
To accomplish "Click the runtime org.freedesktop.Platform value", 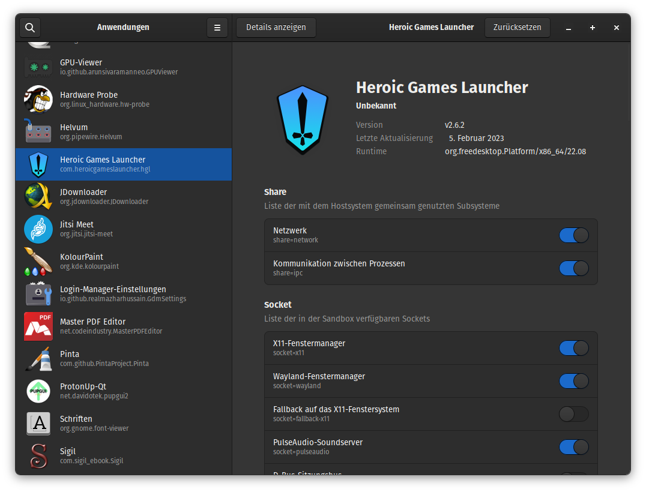I will pyautogui.click(x=515, y=152).
